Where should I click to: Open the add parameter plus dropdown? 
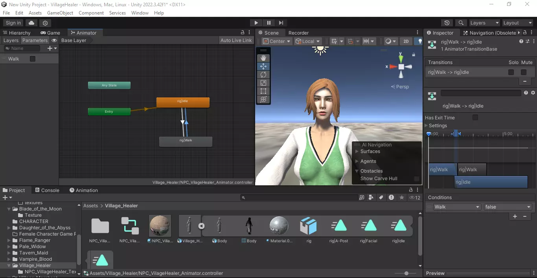(52, 48)
